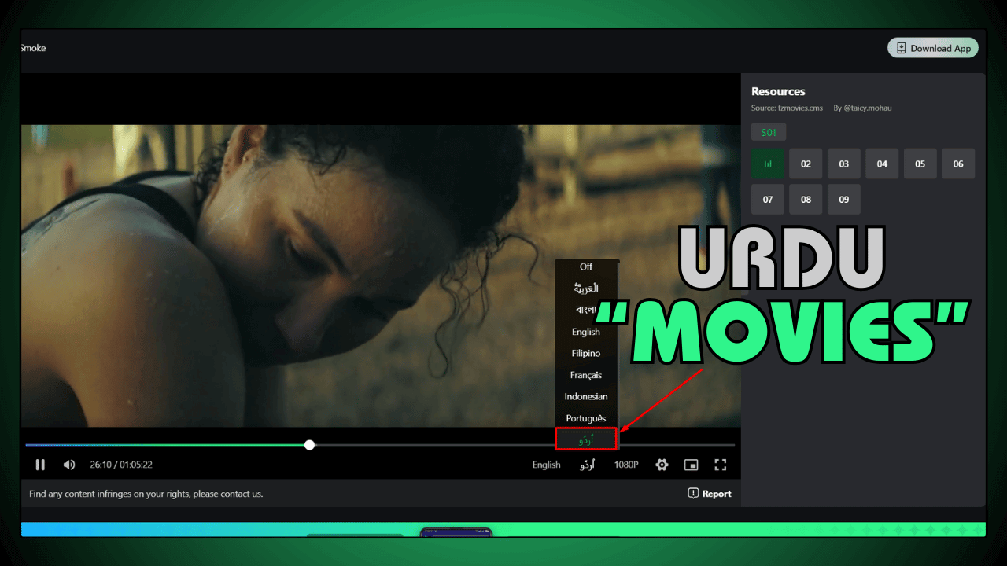Select Português subtitles
Viewport: 1007px width, 566px height.
[x=586, y=418]
